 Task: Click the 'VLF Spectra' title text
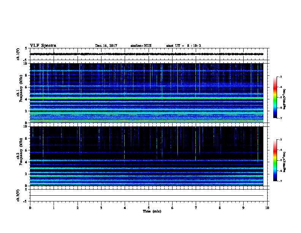[x=43, y=46]
